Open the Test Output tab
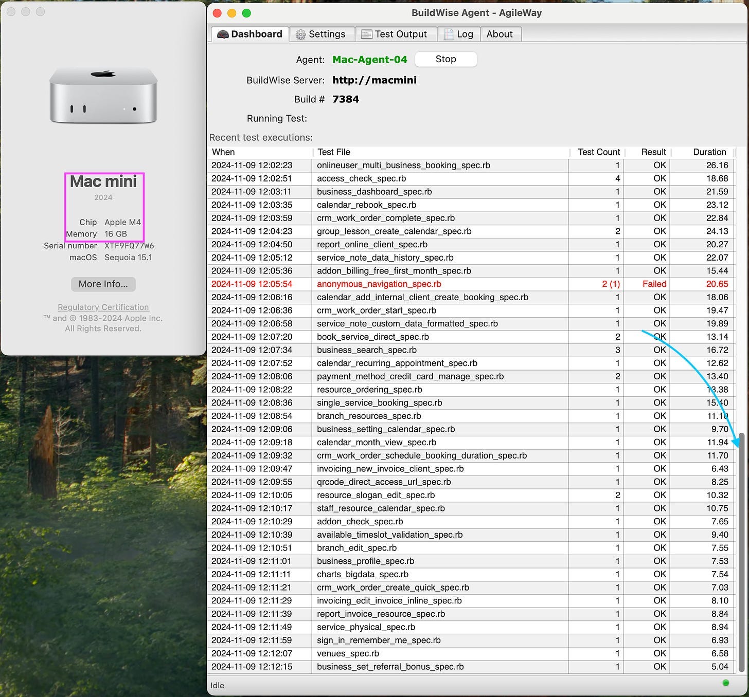 [395, 34]
